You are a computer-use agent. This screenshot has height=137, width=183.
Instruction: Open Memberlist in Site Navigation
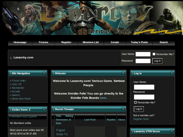point(18,88)
